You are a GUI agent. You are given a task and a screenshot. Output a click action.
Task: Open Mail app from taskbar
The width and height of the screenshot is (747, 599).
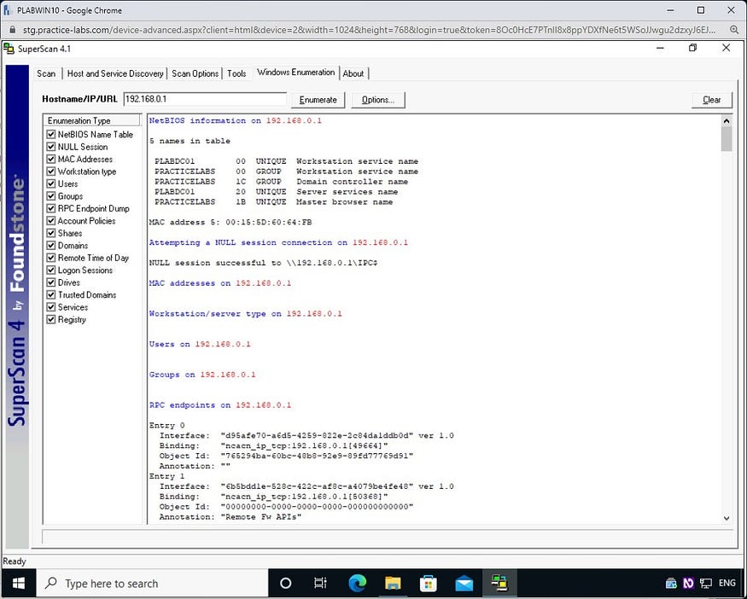point(464,584)
